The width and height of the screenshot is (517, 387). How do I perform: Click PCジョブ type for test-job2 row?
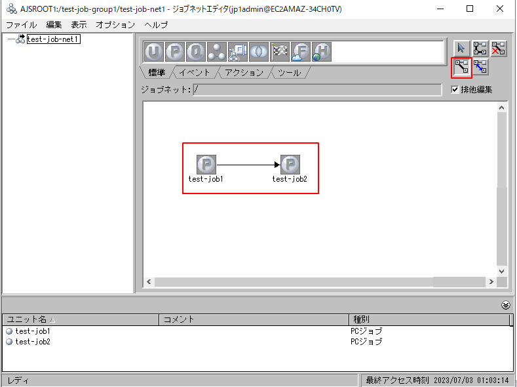(x=366, y=342)
